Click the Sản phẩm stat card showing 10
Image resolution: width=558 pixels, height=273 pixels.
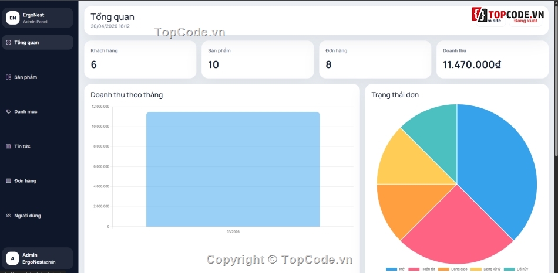(258, 59)
